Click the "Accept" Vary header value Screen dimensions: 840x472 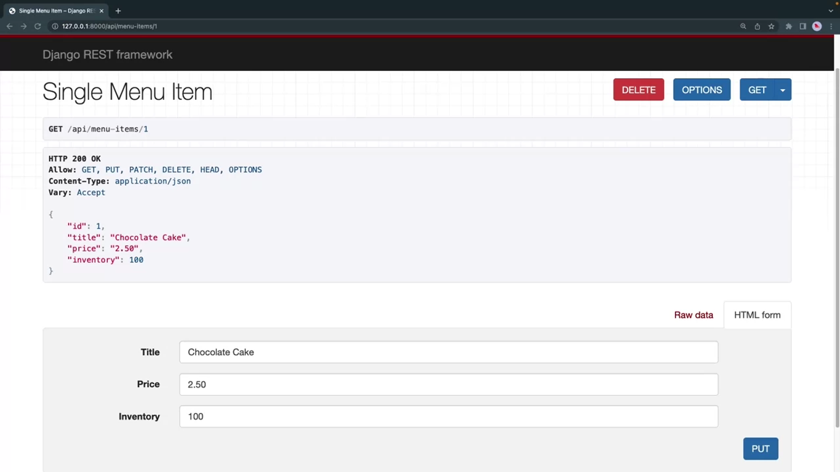91,193
